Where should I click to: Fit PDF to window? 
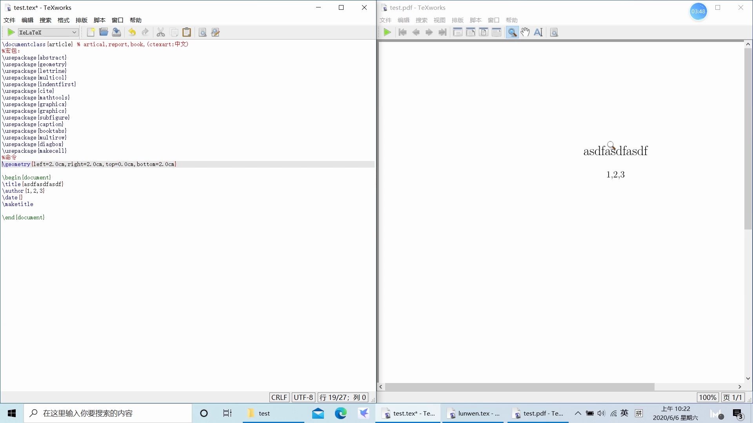[x=484, y=33]
